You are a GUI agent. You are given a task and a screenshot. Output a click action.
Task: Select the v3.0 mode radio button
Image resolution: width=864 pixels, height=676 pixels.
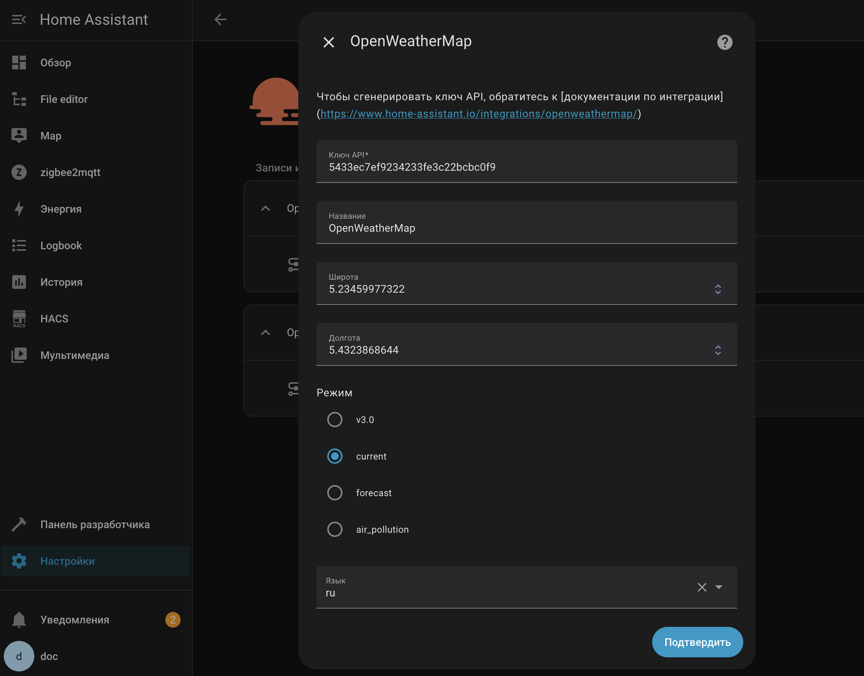pos(335,420)
